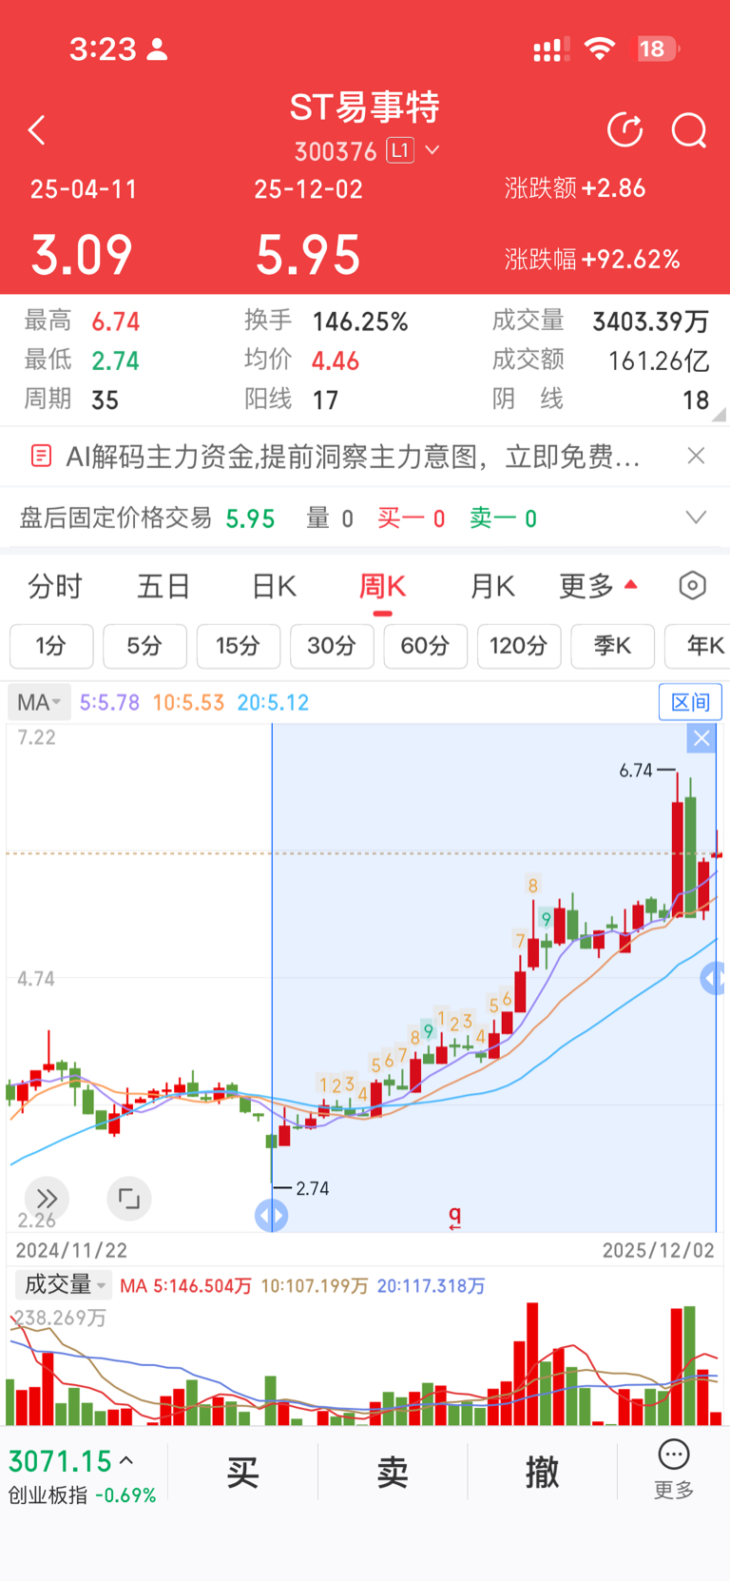Open chart settings hexagon icon
Screen dimensions: 730x1582
point(693,586)
